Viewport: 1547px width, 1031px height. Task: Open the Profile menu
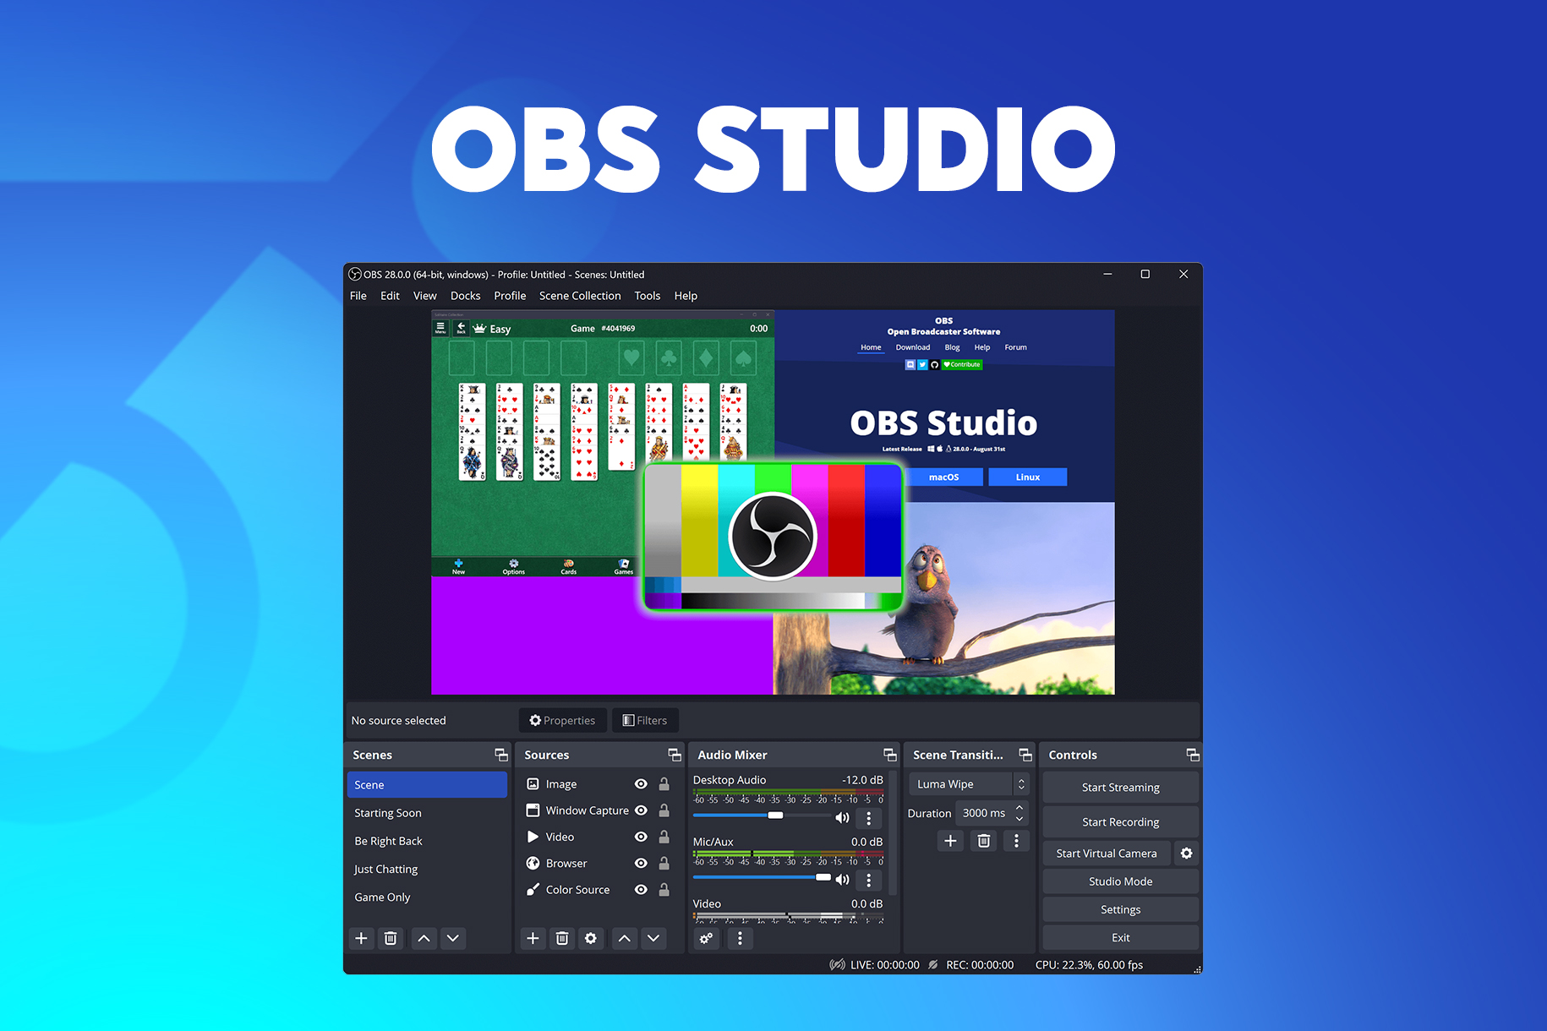510,296
